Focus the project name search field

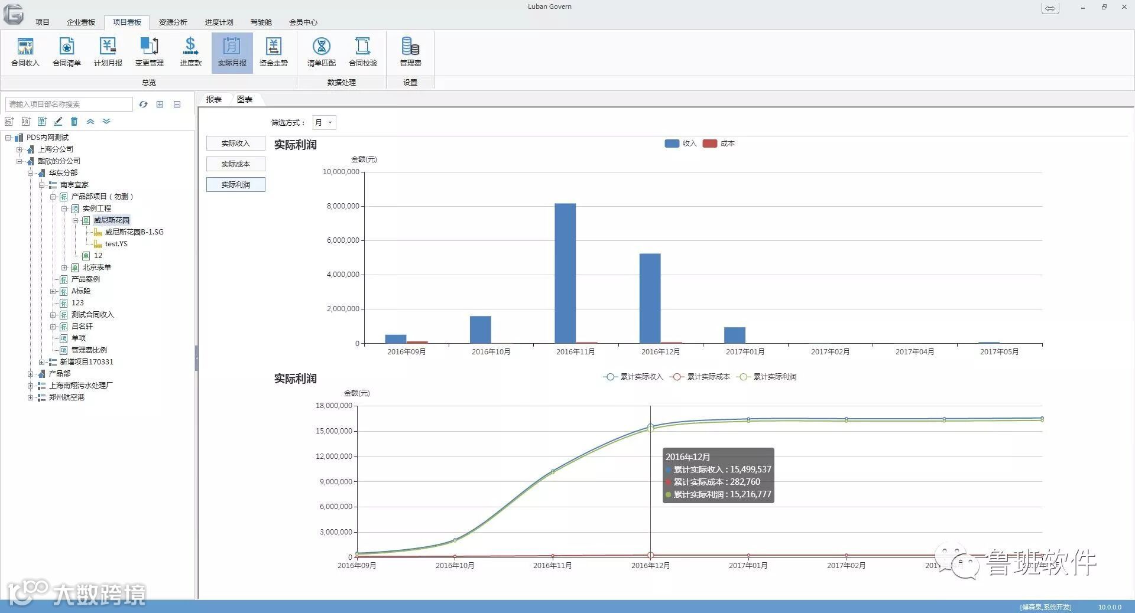[69, 104]
